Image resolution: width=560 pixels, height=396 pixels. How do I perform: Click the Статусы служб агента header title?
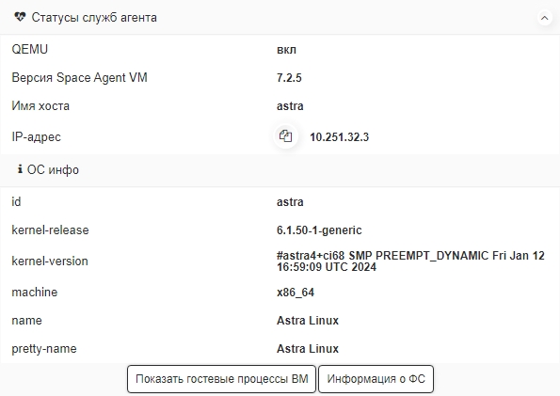pyautogui.click(x=94, y=18)
